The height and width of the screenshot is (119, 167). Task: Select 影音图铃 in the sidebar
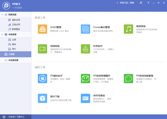(16, 29)
